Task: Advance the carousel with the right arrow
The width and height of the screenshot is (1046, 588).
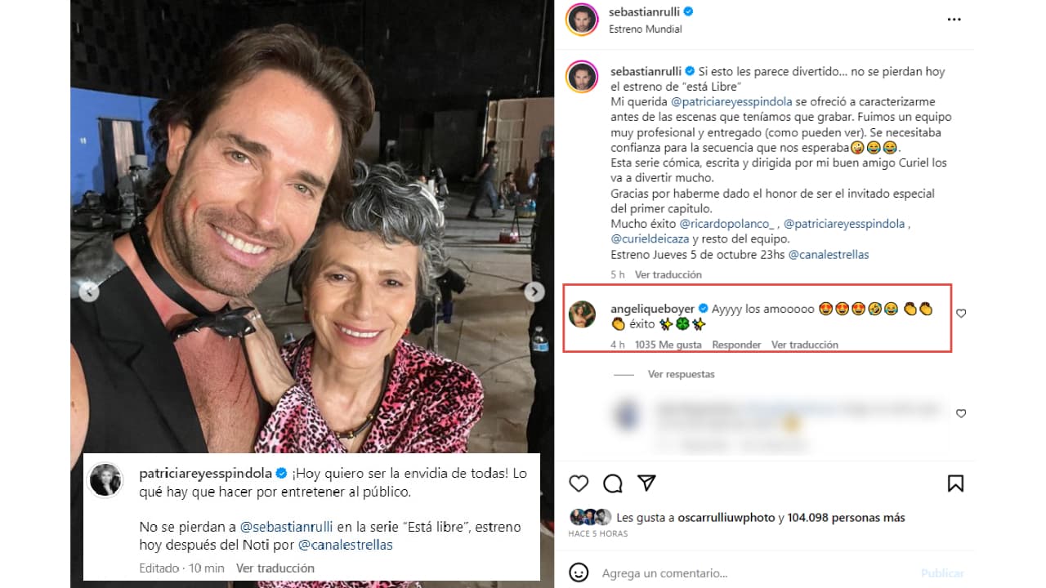Action: pyautogui.click(x=534, y=292)
